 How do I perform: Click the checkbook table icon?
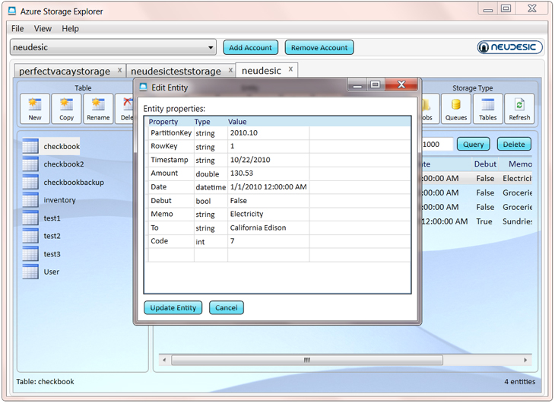[30, 146]
